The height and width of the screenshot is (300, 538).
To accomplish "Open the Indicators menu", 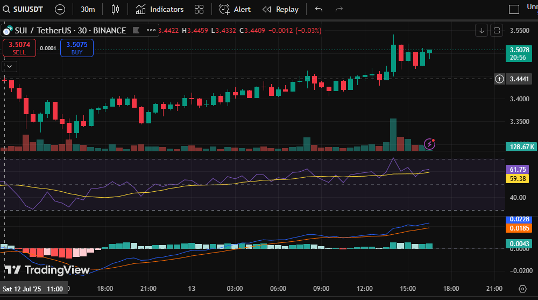I will (160, 9).
